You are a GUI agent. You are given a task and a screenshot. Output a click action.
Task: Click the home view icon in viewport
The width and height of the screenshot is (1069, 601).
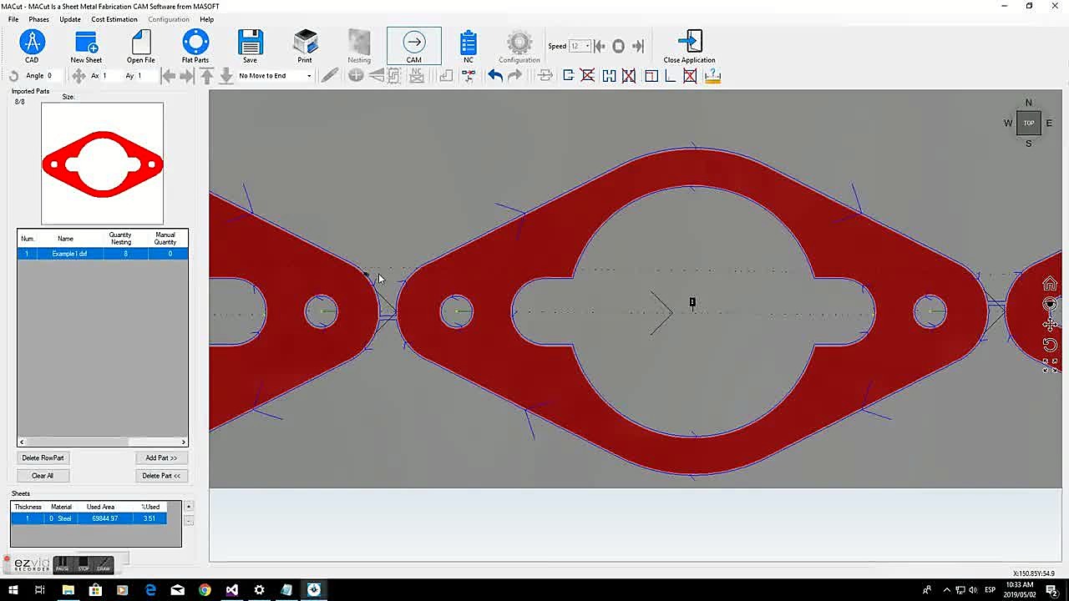click(1050, 284)
